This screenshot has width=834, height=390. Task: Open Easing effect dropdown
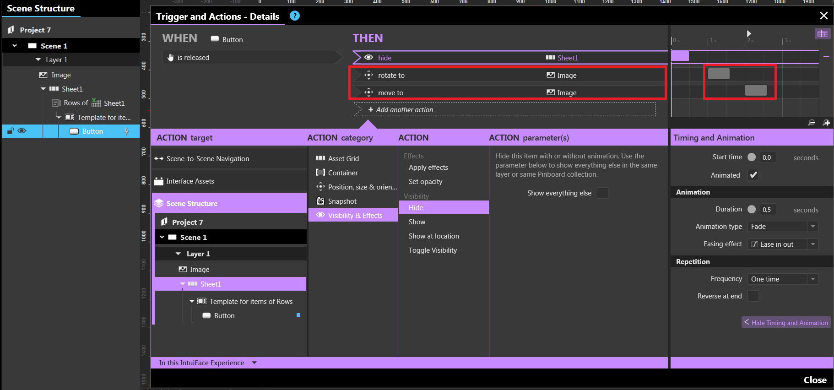tap(783, 244)
